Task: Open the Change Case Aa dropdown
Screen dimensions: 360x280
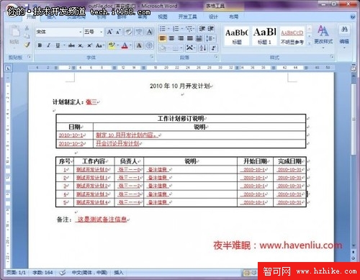Action: 99,45
